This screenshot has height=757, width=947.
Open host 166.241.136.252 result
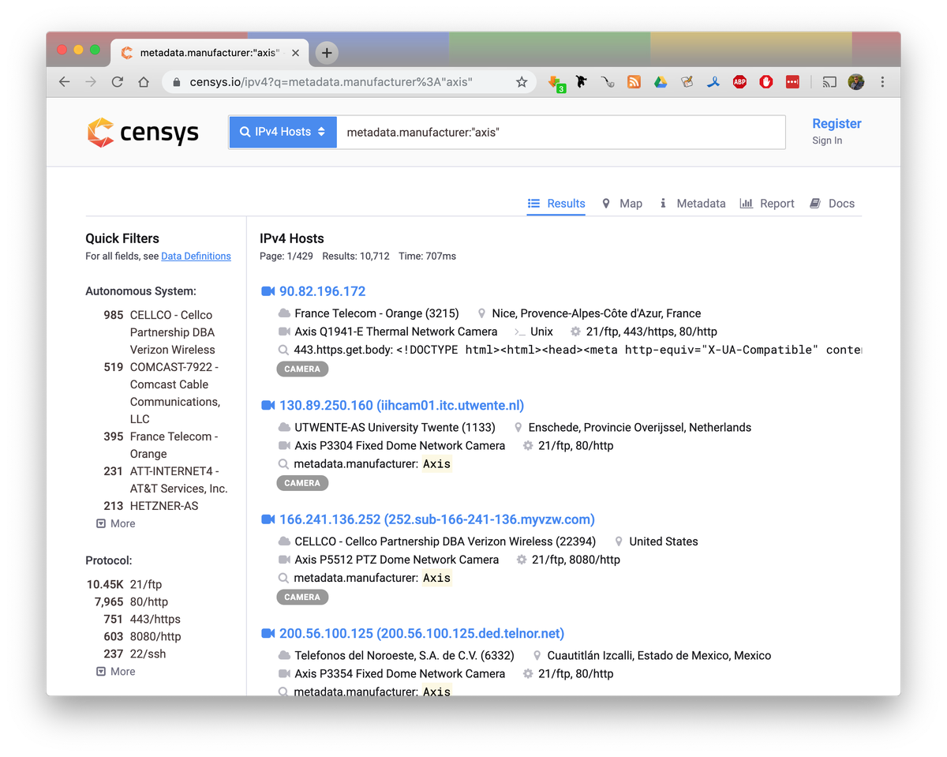(x=437, y=519)
